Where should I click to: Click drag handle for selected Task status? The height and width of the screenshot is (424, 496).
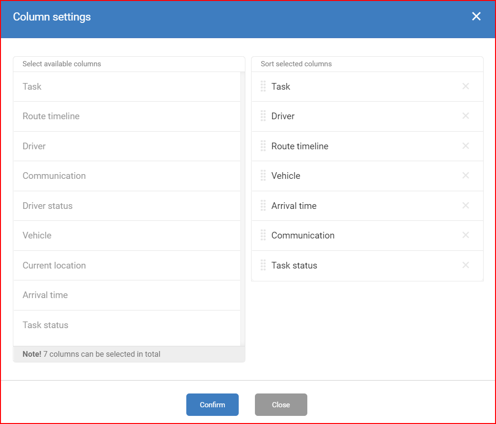(x=263, y=265)
